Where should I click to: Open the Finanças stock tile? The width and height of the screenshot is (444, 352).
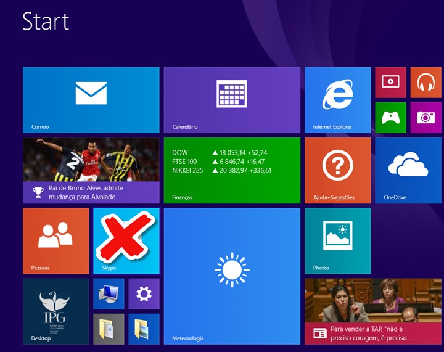pos(232,170)
